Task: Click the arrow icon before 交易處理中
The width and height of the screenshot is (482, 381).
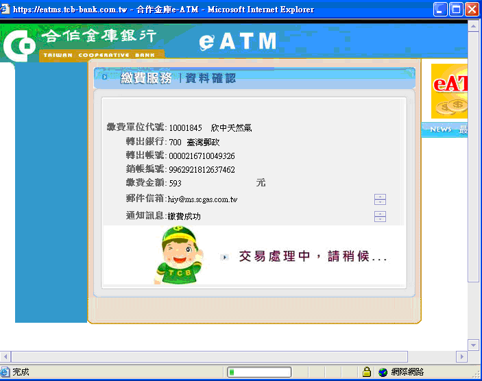Action: tap(224, 258)
